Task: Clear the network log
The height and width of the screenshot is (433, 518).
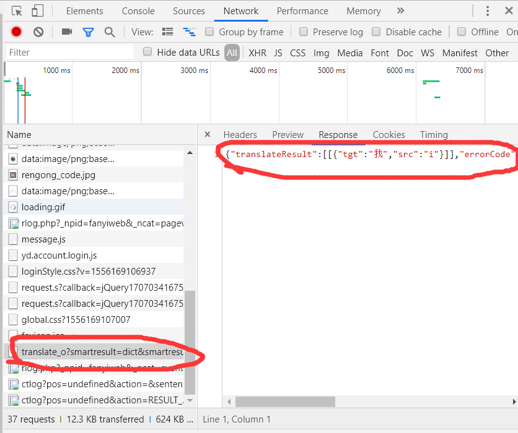Action: (38, 32)
